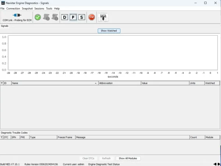Click the Count column header
The image size is (221, 166).
pyautogui.click(x=197, y=137)
